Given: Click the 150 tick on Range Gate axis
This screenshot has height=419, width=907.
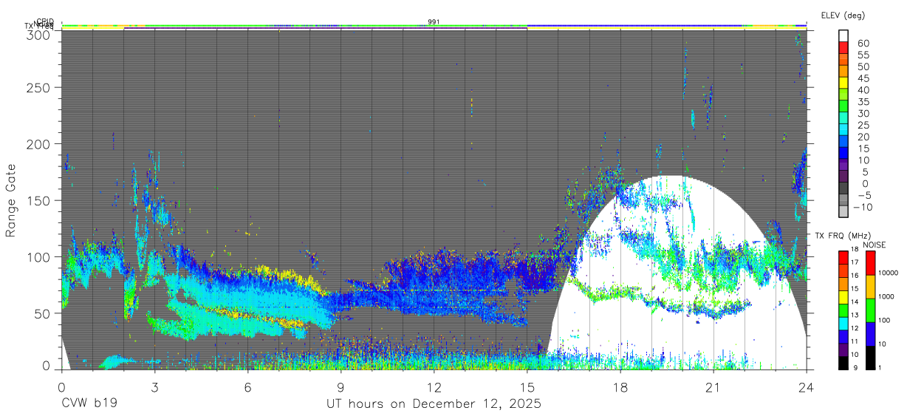Looking at the screenshot, I should tap(39, 200).
